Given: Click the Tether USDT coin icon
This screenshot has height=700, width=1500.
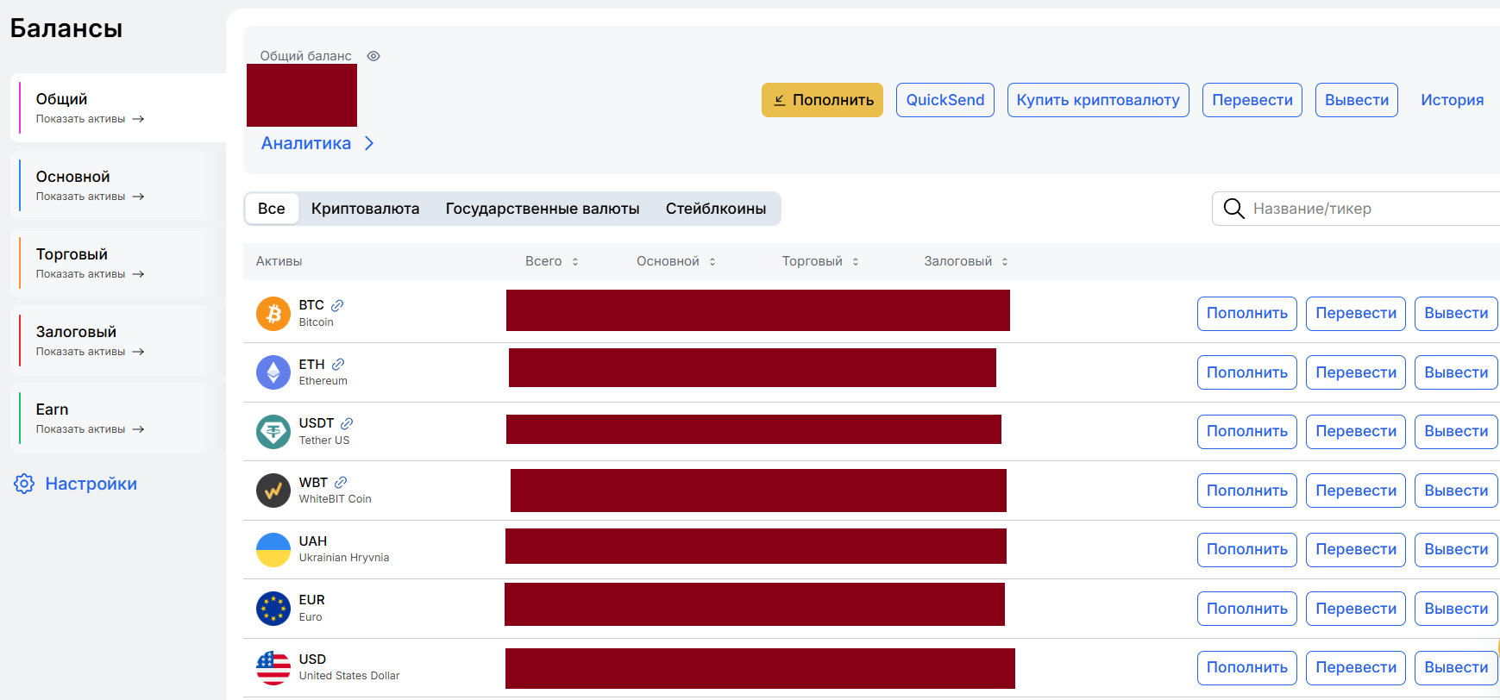Looking at the screenshot, I should point(273,432).
